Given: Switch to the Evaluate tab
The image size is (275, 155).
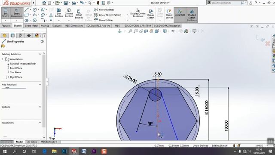Looking at the screenshot, I should click(57, 26).
